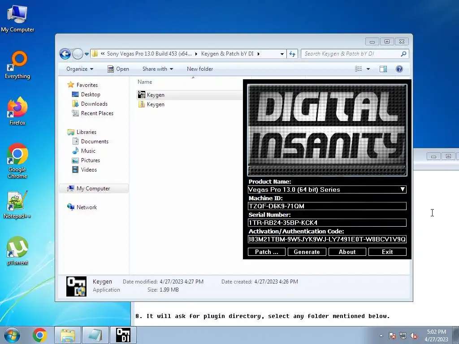The height and width of the screenshot is (344, 459).
Task: Open volume tray icon
Action: point(414,335)
